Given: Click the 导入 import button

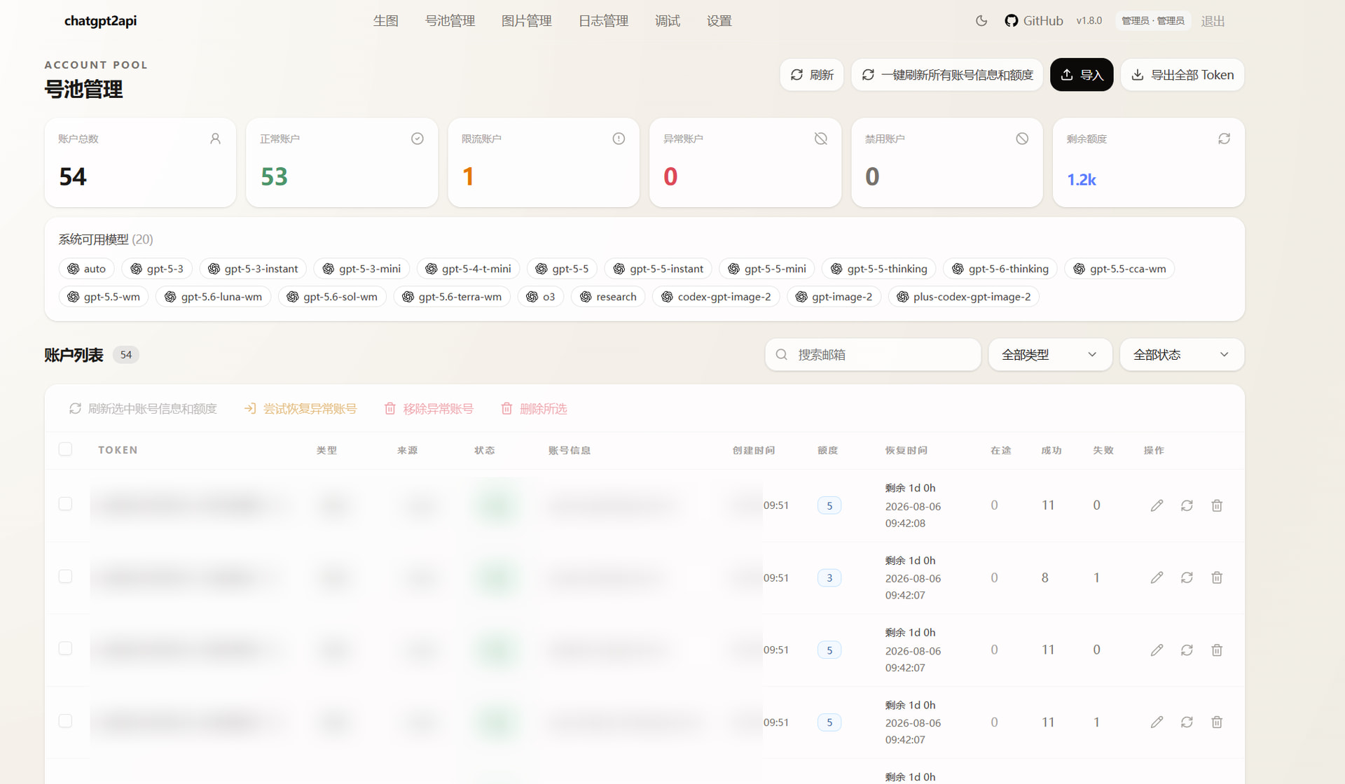Looking at the screenshot, I should [x=1082, y=75].
